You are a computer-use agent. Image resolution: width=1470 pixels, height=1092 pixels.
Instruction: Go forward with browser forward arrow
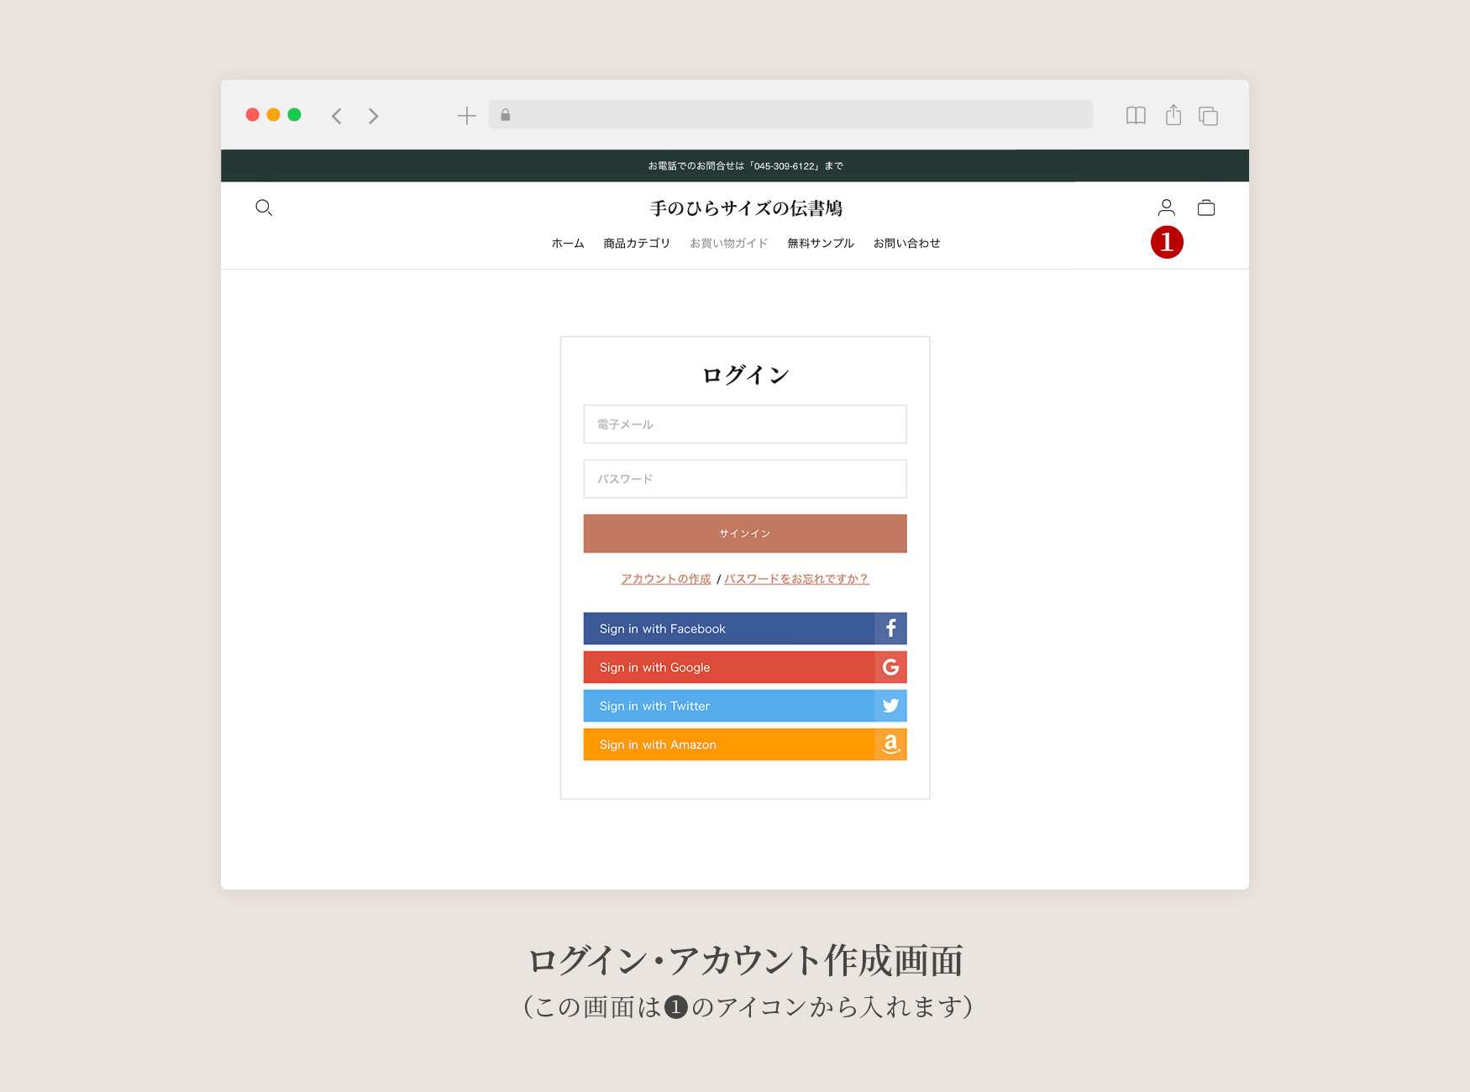pyautogui.click(x=374, y=116)
